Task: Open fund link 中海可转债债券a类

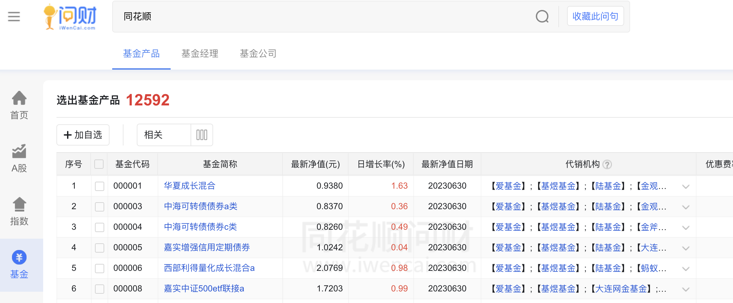Action: tap(201, 206)
